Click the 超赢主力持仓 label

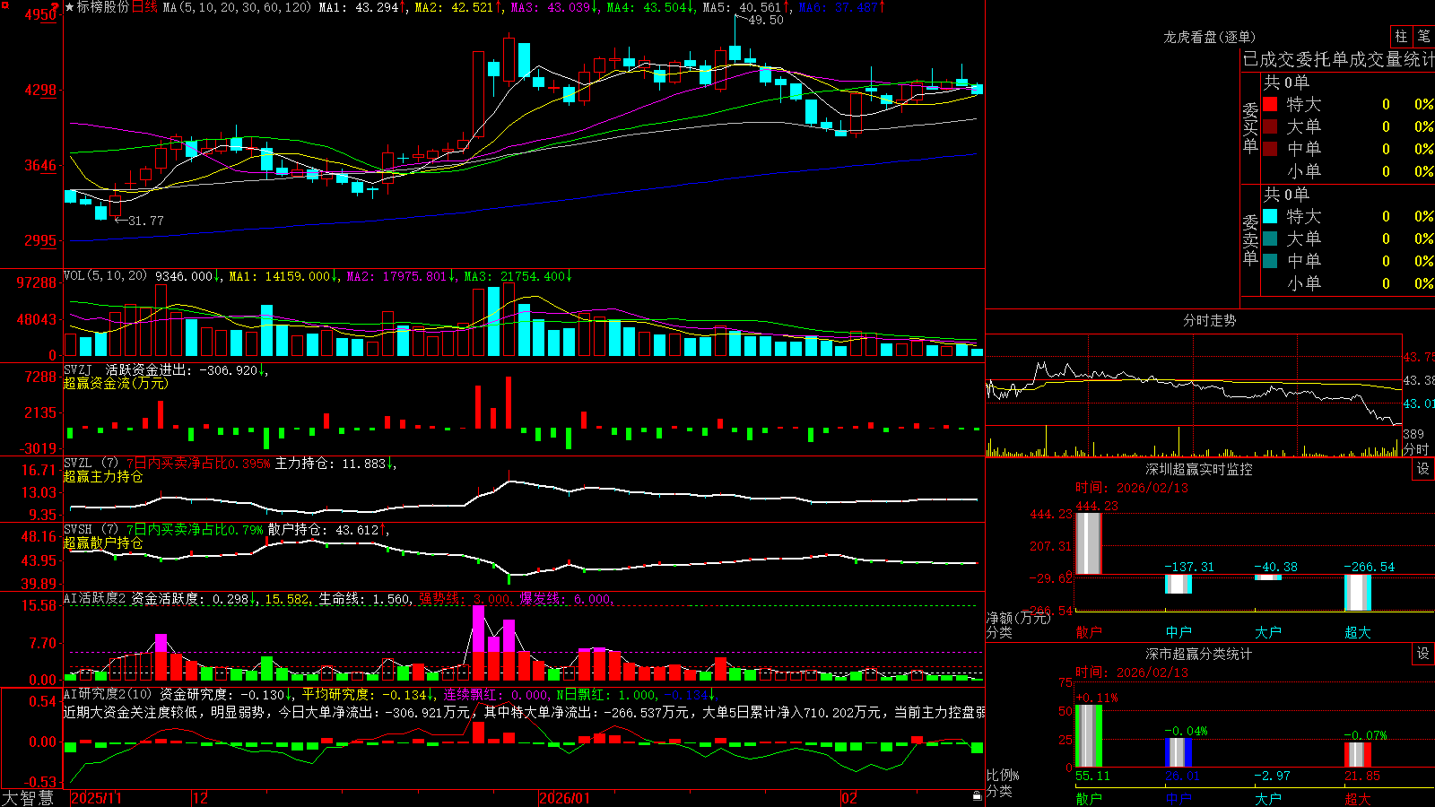(103, 476)
